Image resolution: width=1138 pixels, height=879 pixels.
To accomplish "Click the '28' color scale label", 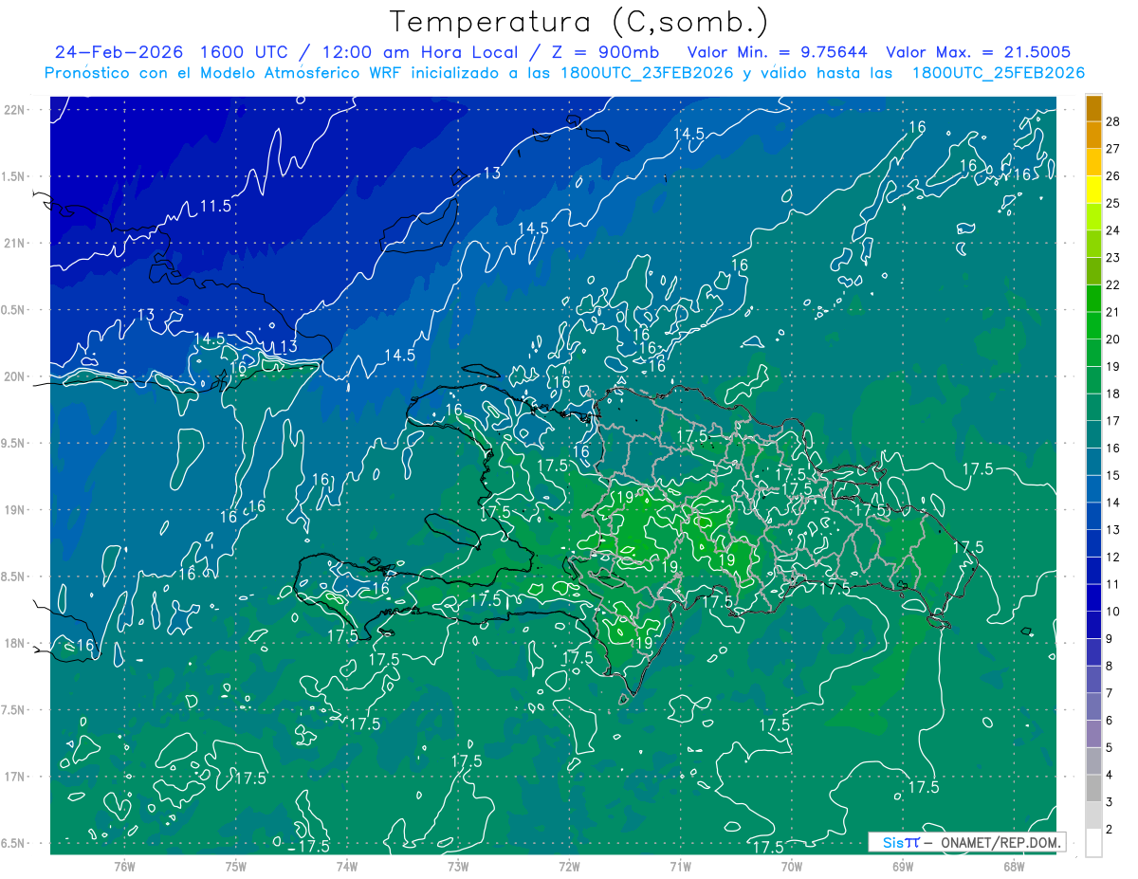I will [x=1114, y=121].
